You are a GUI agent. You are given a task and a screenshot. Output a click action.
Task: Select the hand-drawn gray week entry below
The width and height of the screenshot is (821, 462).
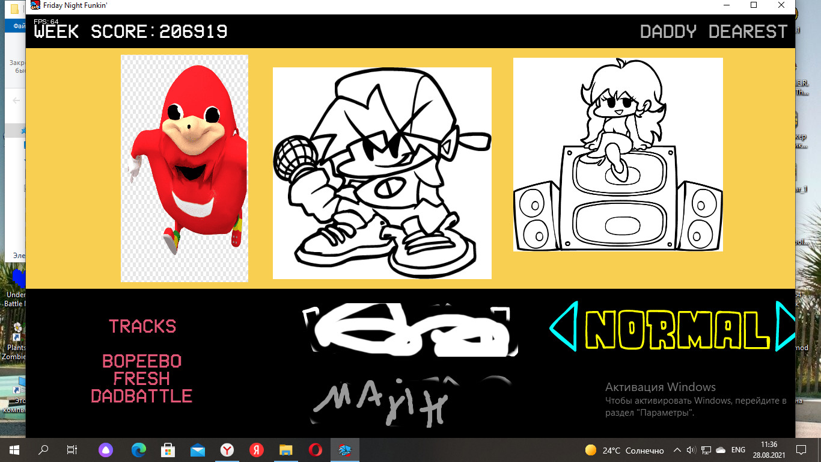[410, 402]
